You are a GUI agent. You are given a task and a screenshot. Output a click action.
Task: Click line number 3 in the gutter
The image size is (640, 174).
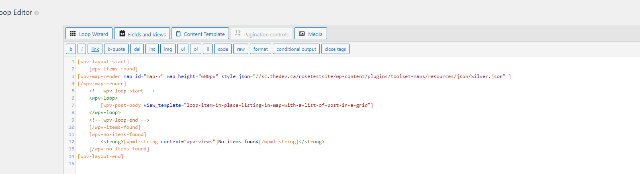[73, 76]
